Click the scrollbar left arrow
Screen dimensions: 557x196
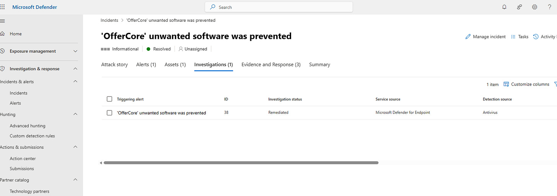(x=101, y=163)
